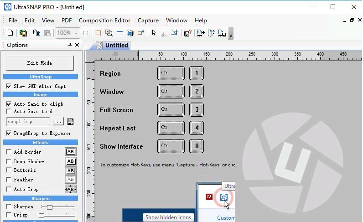Click the Sharpen slider handle

coord(50,207)
